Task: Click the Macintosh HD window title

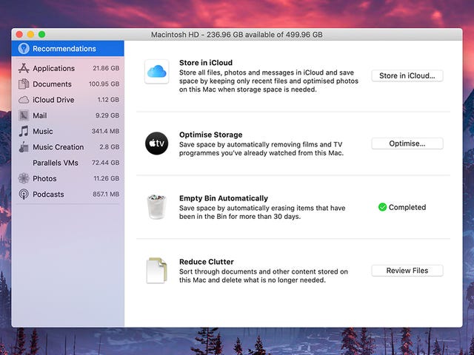Action: coord(237,35)
